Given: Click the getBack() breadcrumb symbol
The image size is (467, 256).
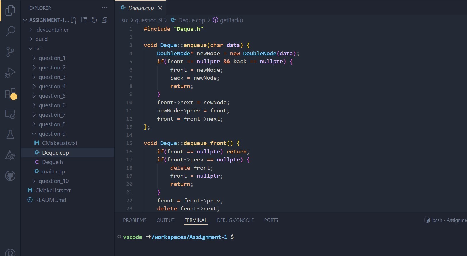Looking at the screenshot, I should click(x=231, y=20).
